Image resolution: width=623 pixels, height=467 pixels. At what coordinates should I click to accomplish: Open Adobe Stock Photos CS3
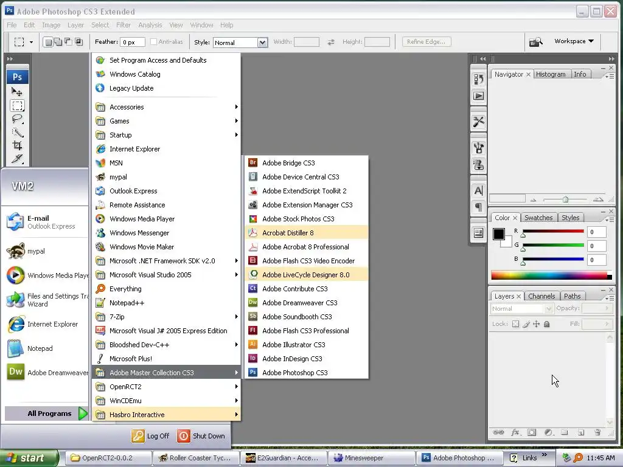(x=307, y=219)
